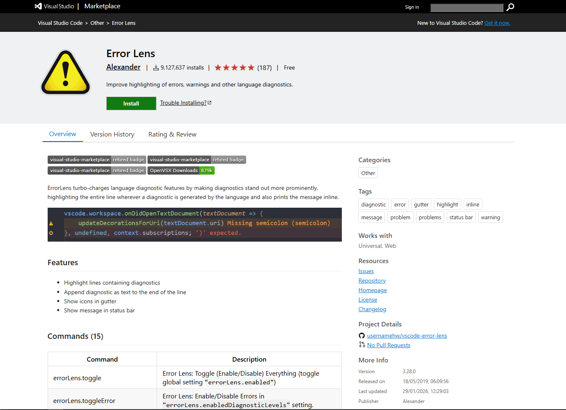Switch to the Rating & Review tab
The width and height of the screenshot is (566, 410).
pos(172,134)
